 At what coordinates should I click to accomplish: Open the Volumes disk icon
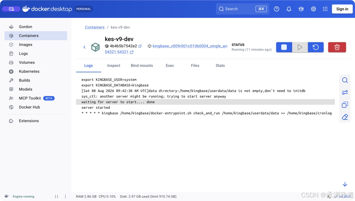(x=11, y=63)
